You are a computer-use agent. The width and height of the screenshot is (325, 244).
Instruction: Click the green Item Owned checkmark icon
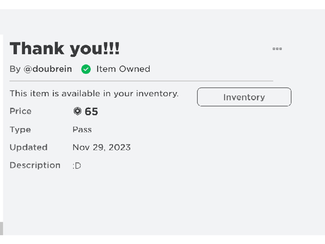coord(86,69)
